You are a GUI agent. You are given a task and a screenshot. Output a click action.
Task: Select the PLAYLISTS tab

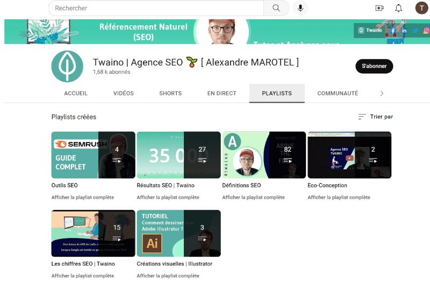(x=277, y=93)
